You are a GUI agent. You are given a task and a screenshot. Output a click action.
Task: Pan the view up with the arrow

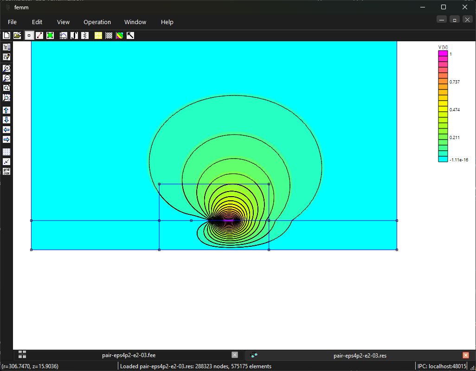click(x=6, y=110)
